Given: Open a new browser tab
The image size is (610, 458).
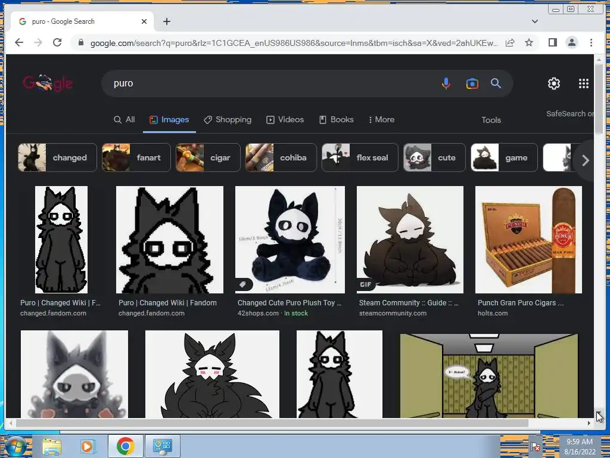Looking at the screenshot, I should tap(167, 21).
